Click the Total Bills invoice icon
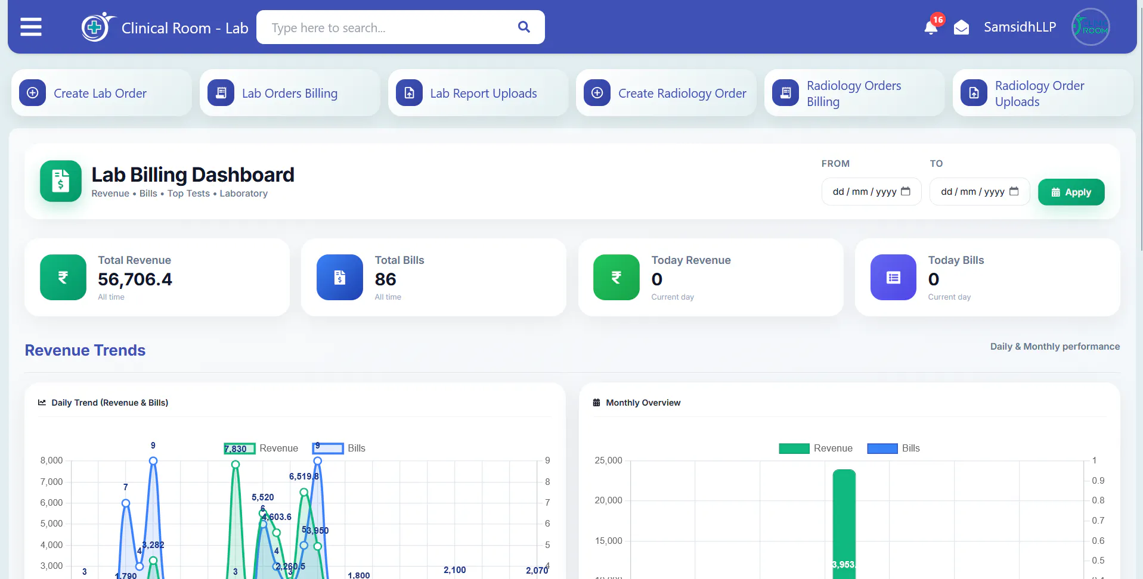Image resolution: width=1143 pixels, height=579 pixels. pyautogui.click(x=340, y=277)
